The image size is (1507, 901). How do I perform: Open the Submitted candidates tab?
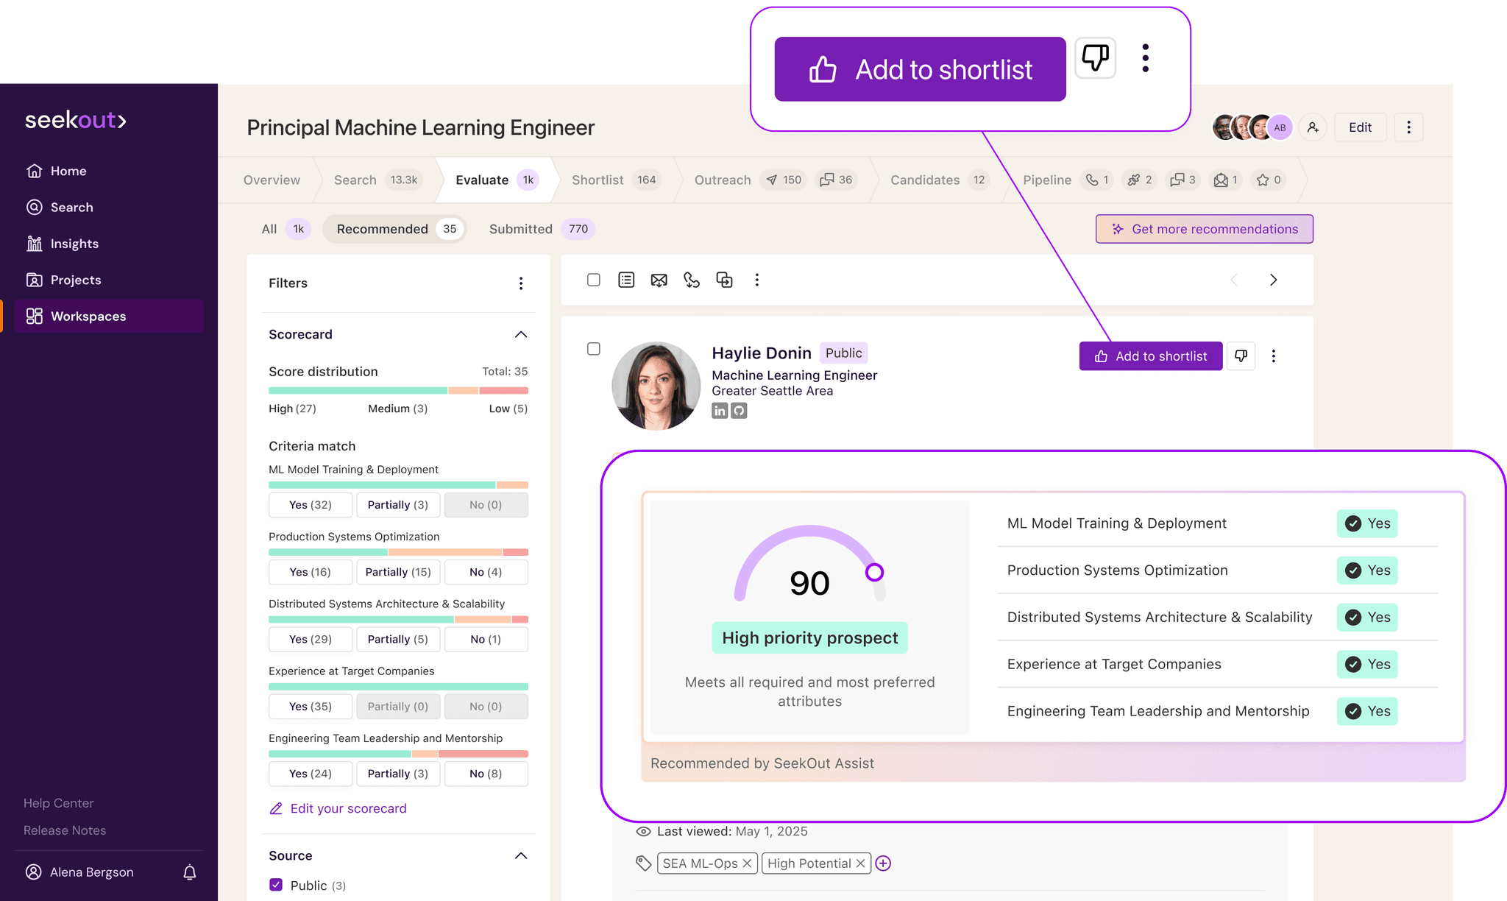tap(520, 229)
